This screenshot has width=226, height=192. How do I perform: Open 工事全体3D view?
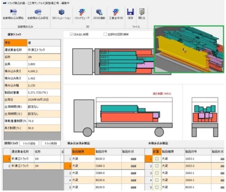coord(116,12)
